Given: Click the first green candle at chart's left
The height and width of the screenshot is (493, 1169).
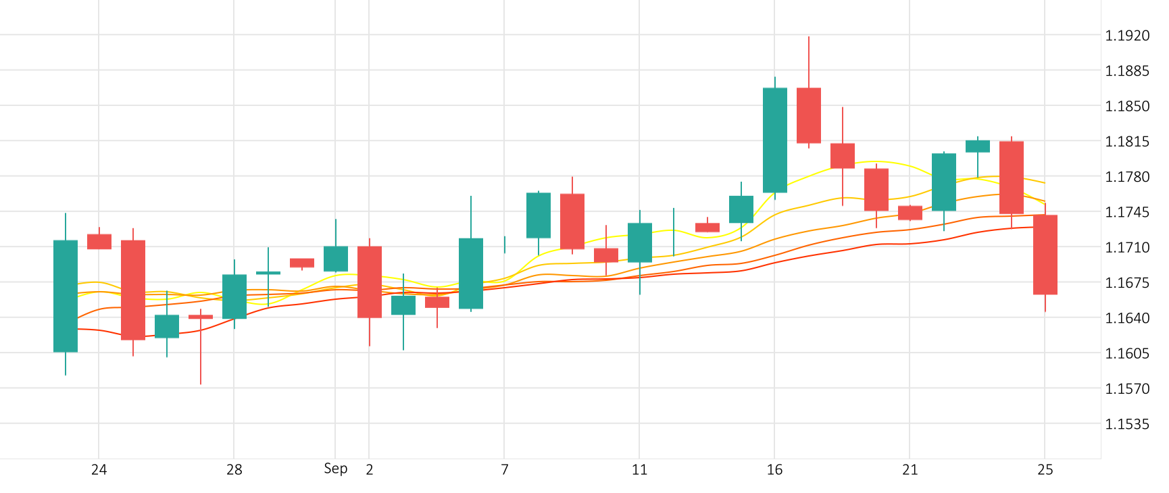Looking at the screenshot, I should coord(66,296).
